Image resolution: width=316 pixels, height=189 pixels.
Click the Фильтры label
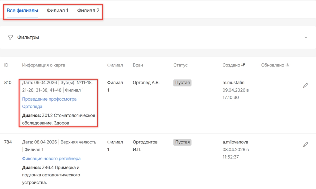pos(28,38)
